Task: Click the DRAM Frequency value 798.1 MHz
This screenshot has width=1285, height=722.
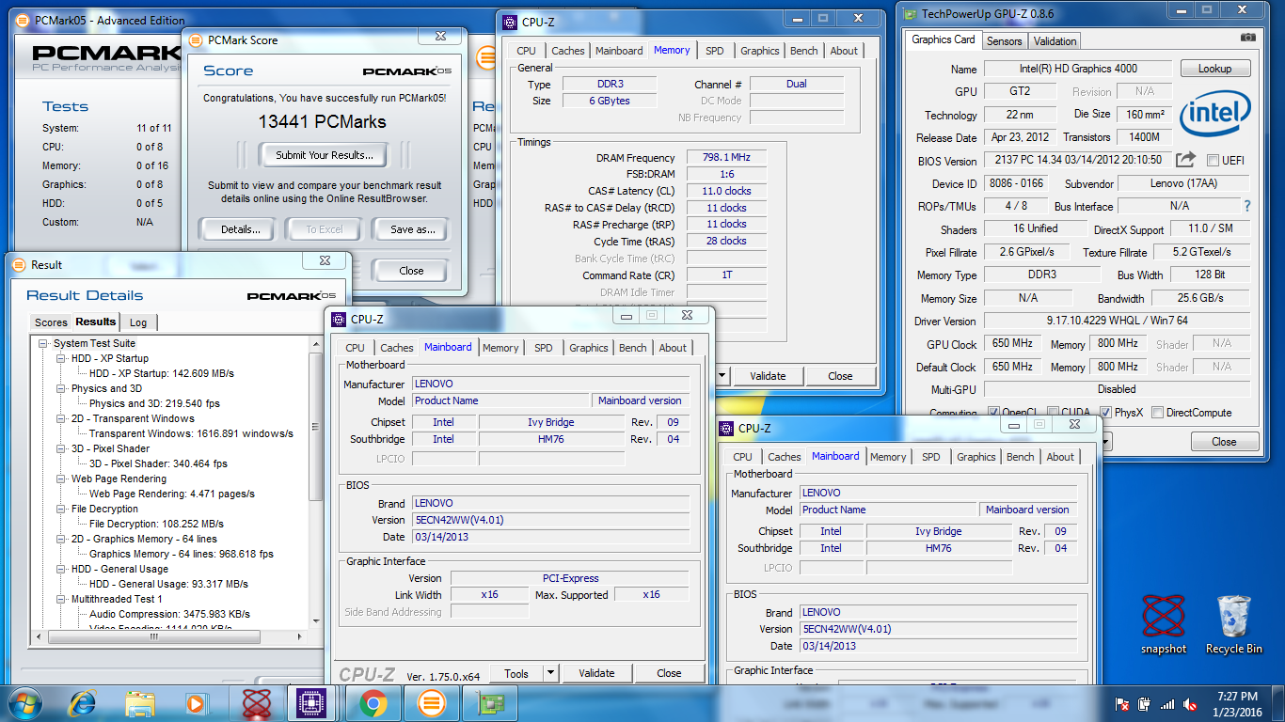Action: pyautogui.click(x=726, y=157)
